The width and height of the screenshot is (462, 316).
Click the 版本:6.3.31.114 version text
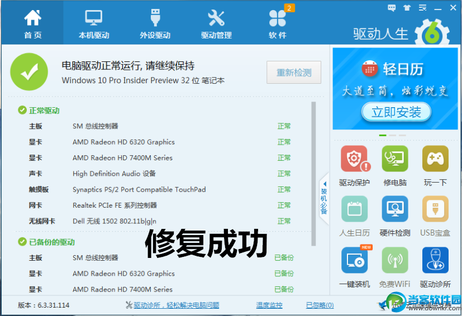point(44,305)
